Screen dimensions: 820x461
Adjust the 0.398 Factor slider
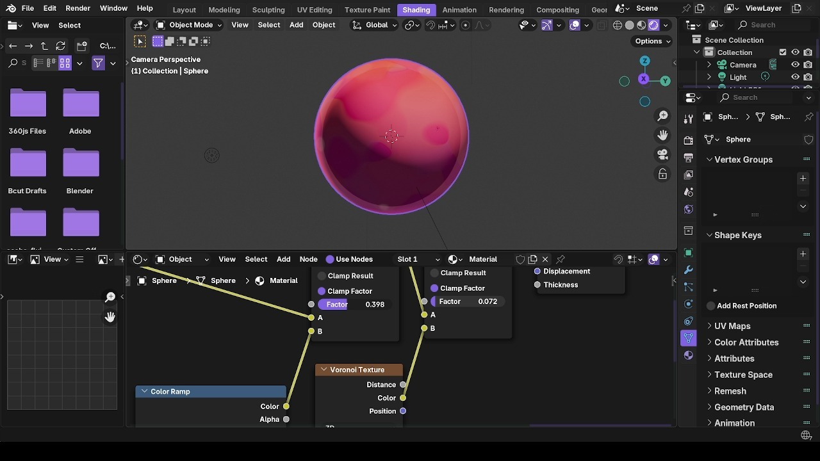coord(357,304)
